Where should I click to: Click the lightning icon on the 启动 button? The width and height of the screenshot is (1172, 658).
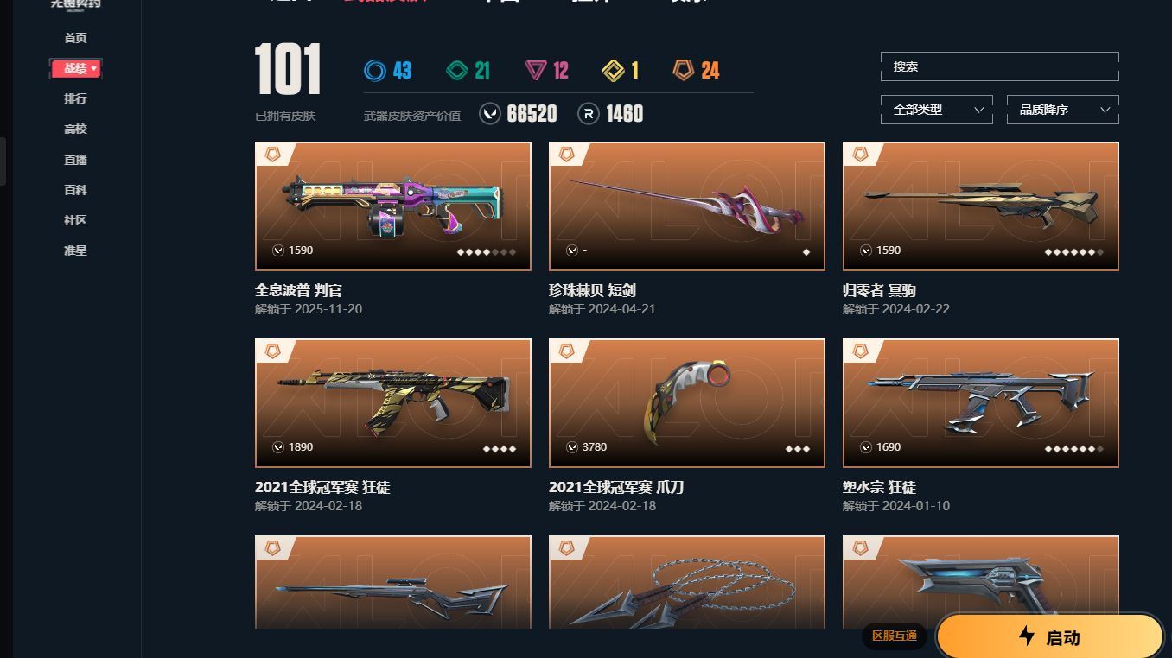point(1027,636)
